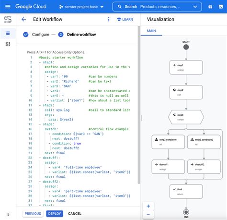Screen dimensions: 227x220
Task: Select the workflows list sidebar icon
Action: click(8, 33)
